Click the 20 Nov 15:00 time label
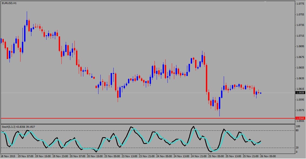The width and height of the screenshot is (306, 159). [95, 156]
